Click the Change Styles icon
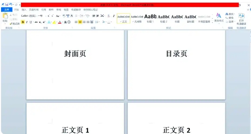This screenshot has width=251, height=134. tap(218, 16)
